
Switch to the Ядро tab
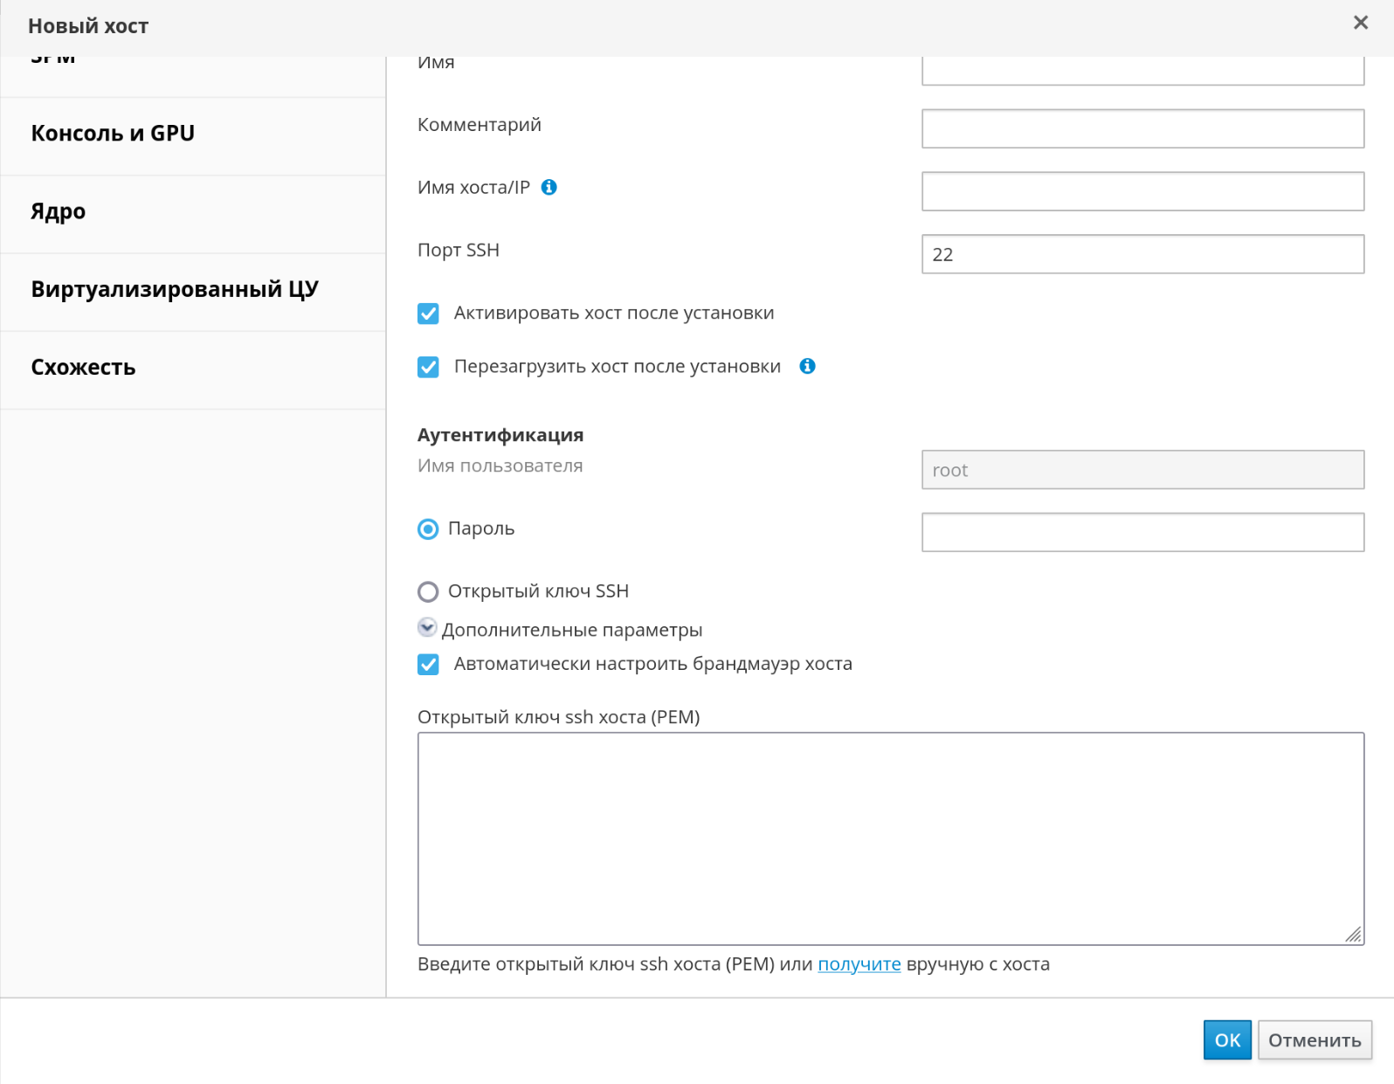(59, 211)
